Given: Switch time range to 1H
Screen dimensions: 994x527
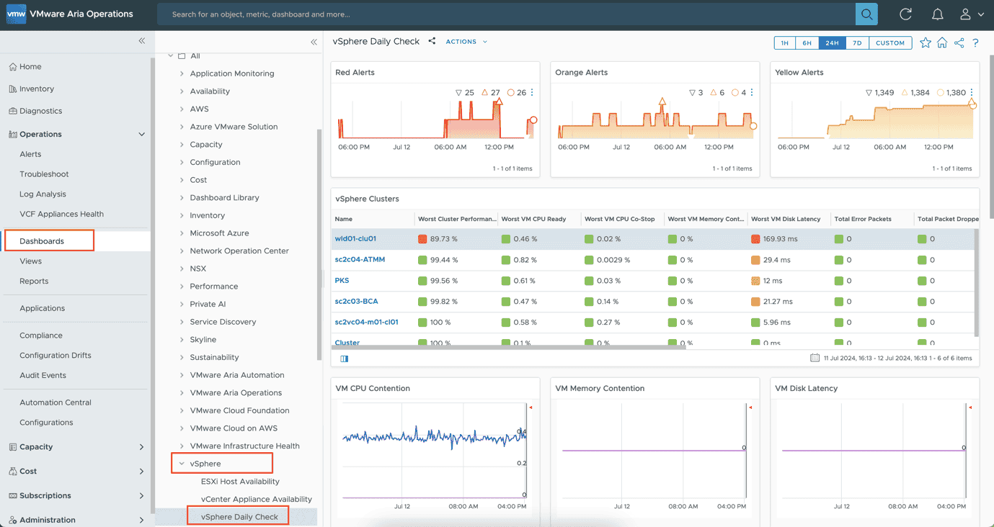Looking at the screenshot, I should [x=784, y=43].
